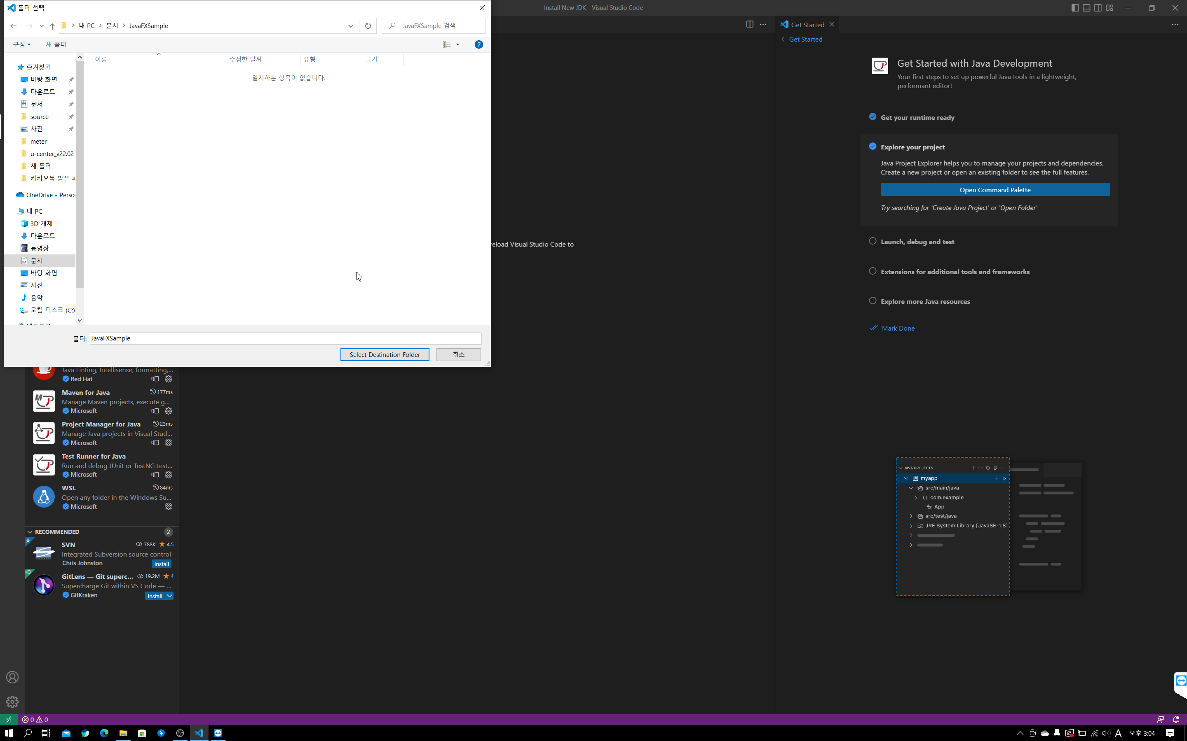Screen dimensions: 1187x741
Task: Click the myapp project tutorial thumbnail
Action: [952, 527]
